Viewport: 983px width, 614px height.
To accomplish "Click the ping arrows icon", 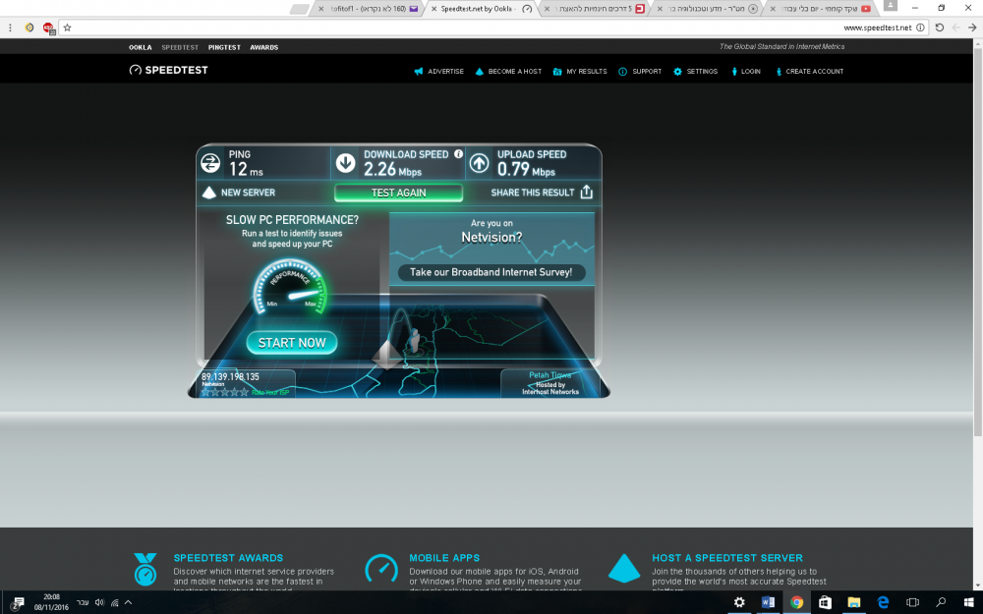I will pyautogui.click(x=210, y=163).
